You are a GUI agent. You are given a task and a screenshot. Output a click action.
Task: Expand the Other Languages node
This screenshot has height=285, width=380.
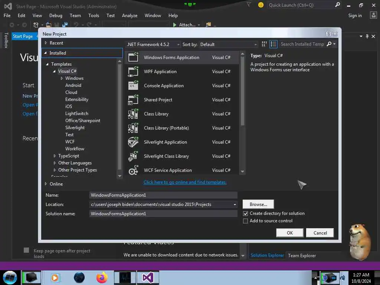(55, 163)
